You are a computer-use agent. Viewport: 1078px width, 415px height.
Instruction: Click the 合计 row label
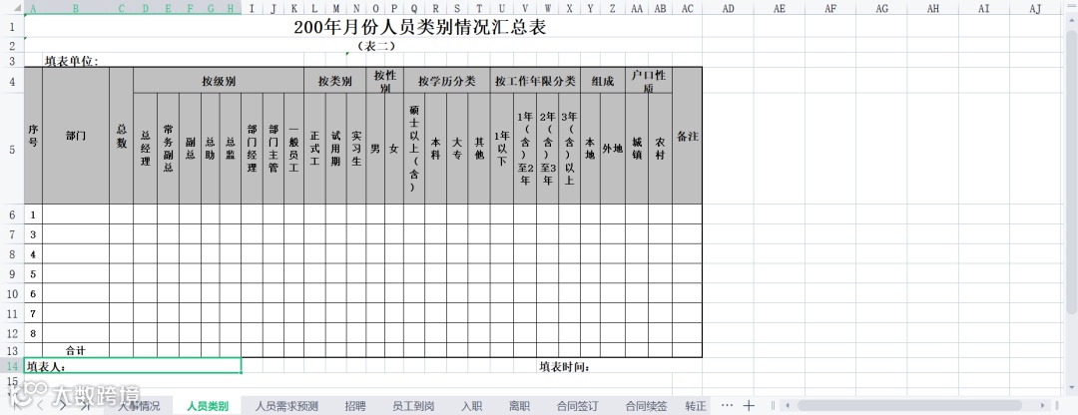click(76, 350)
